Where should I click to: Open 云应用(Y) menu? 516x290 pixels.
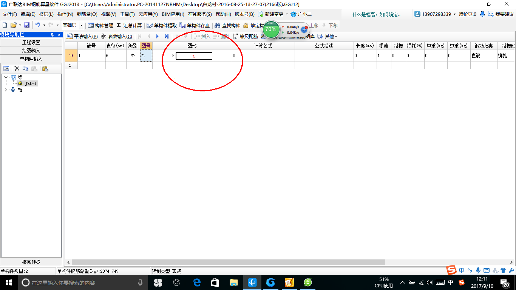[x=148, y=14]
